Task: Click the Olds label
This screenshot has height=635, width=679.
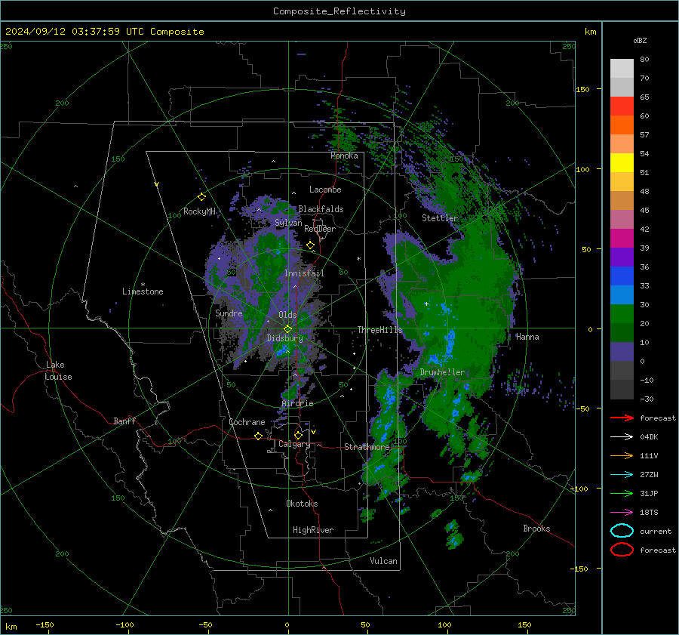Action: tap(287, 315)
